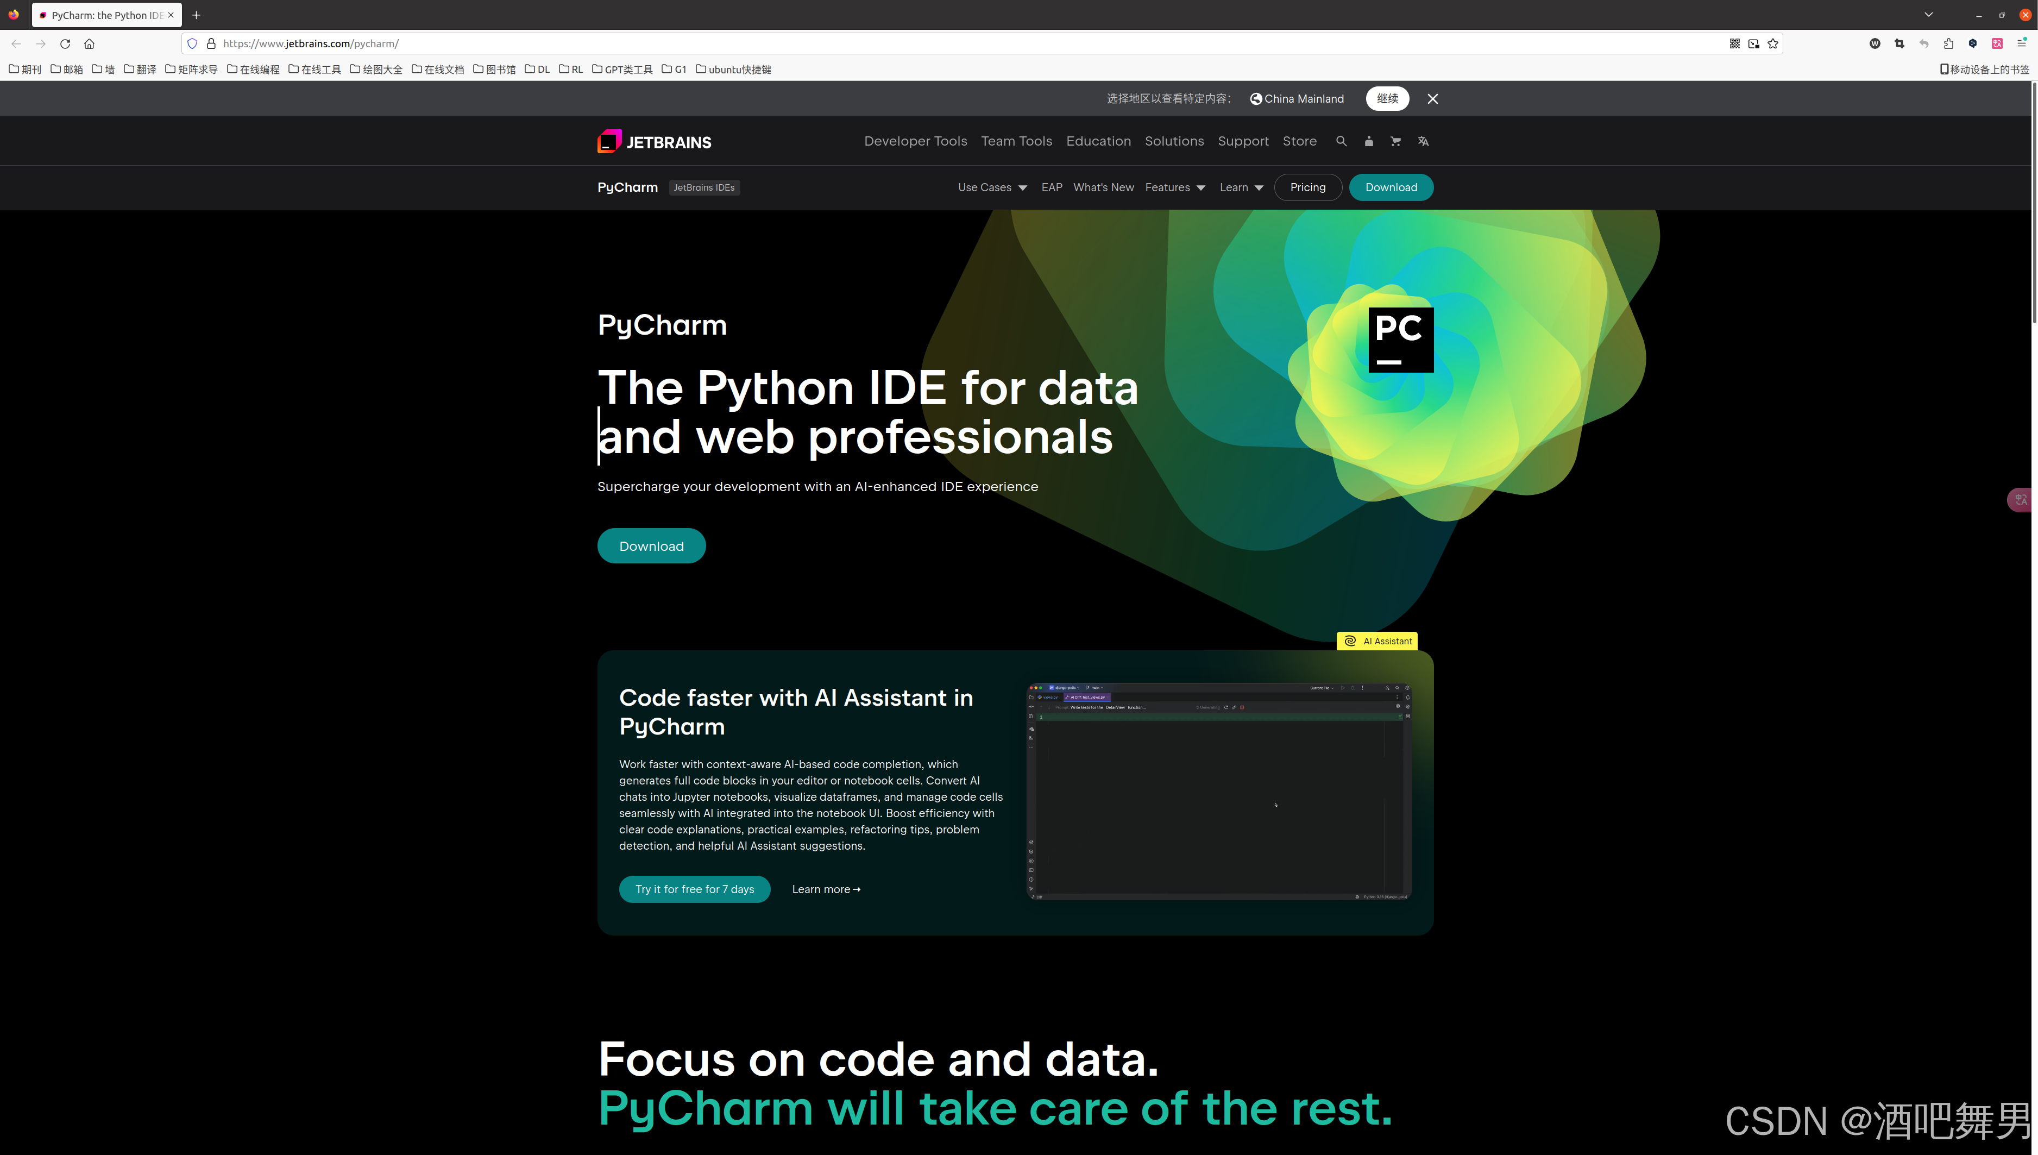Open the account profile icon

pyautogui.click(x=1369, y=141)
